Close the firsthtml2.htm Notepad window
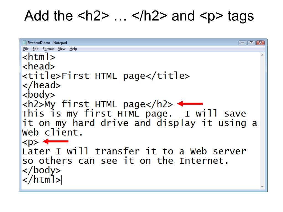The height and width of the screenshot is (212, 283). point(260,43)
